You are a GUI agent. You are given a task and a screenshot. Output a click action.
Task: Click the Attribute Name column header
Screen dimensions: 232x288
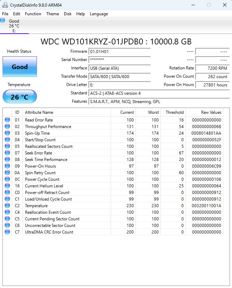67,112
